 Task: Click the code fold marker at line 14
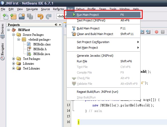[73, 111]
